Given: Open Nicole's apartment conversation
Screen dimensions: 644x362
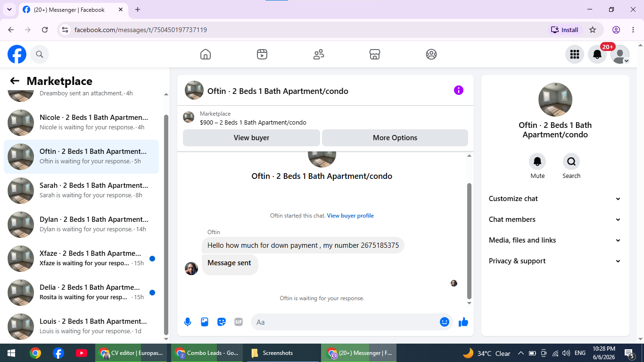Looking at the screenshot, I should tap(81, 123).
